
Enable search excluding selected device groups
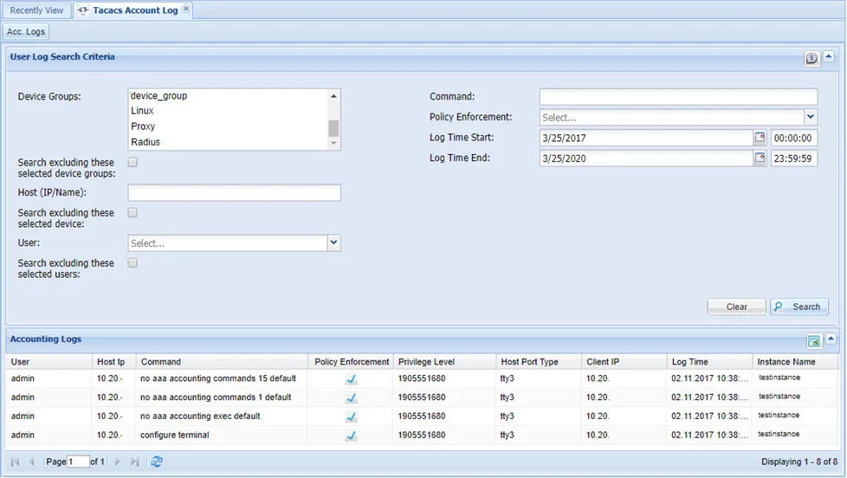point(133,162)
